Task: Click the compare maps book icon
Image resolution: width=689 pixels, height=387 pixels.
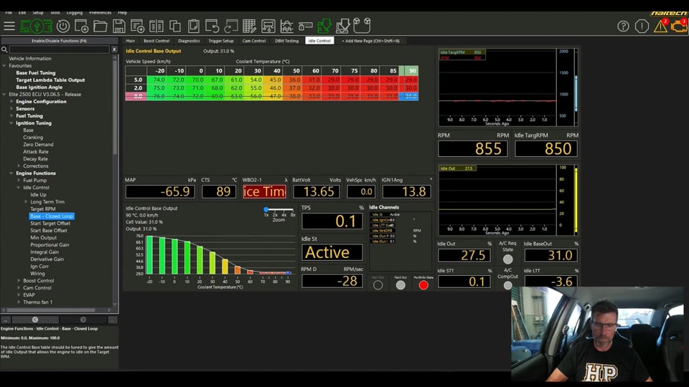Action: pyautogui.click(x=156, y=27)
